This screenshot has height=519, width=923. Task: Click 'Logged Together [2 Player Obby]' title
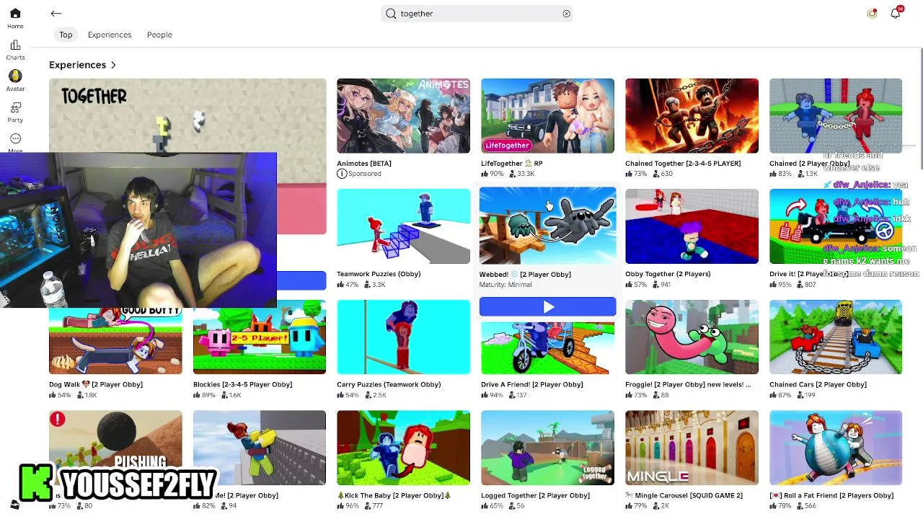[535, 495]
